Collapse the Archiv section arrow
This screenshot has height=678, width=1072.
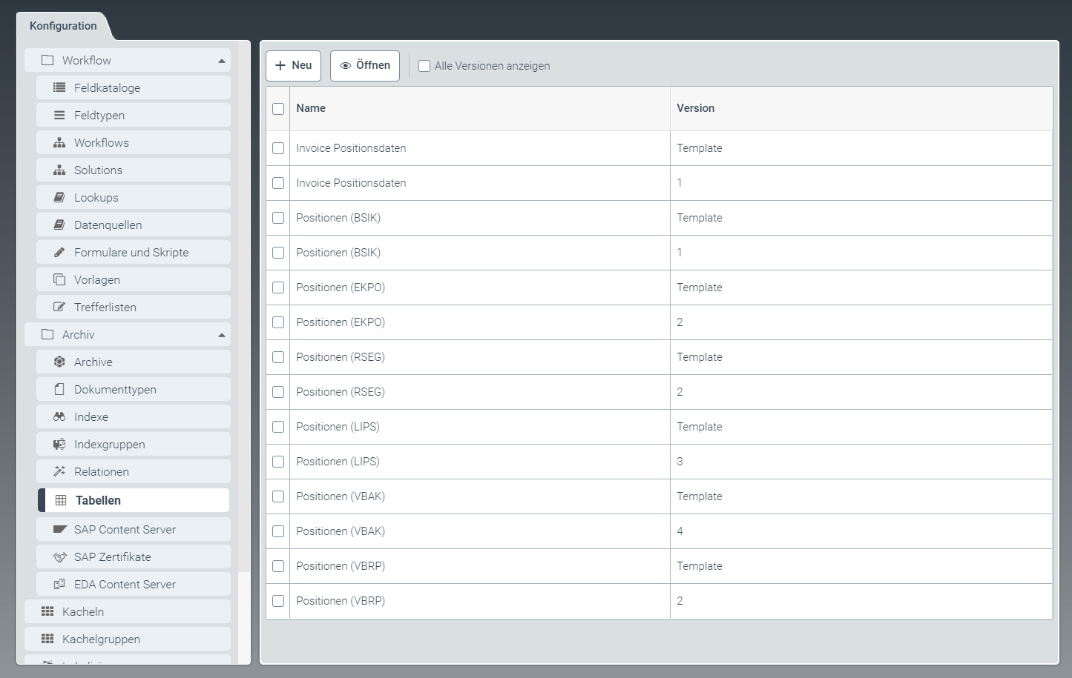tap(222, 335)
